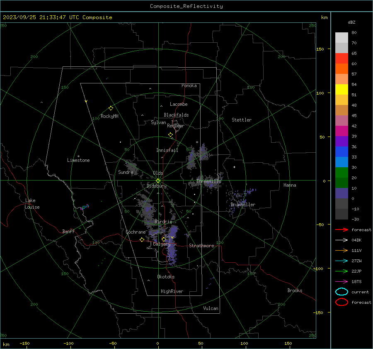Click the Cochrane city label

pos(136,232)
